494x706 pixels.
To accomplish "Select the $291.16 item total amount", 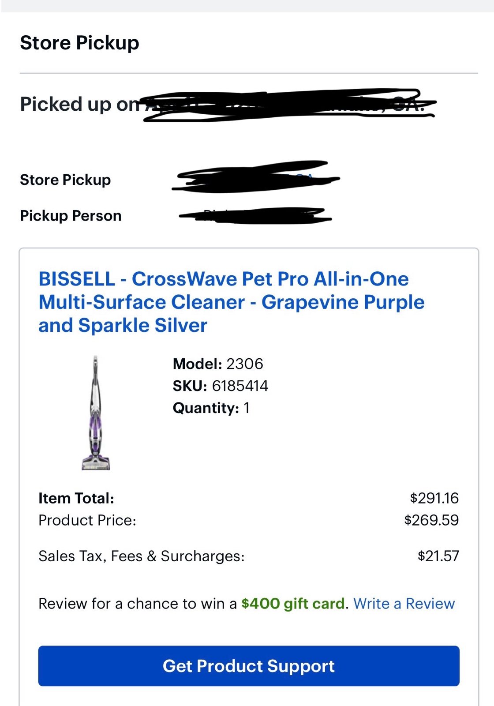I will click(x=434, y=498).
